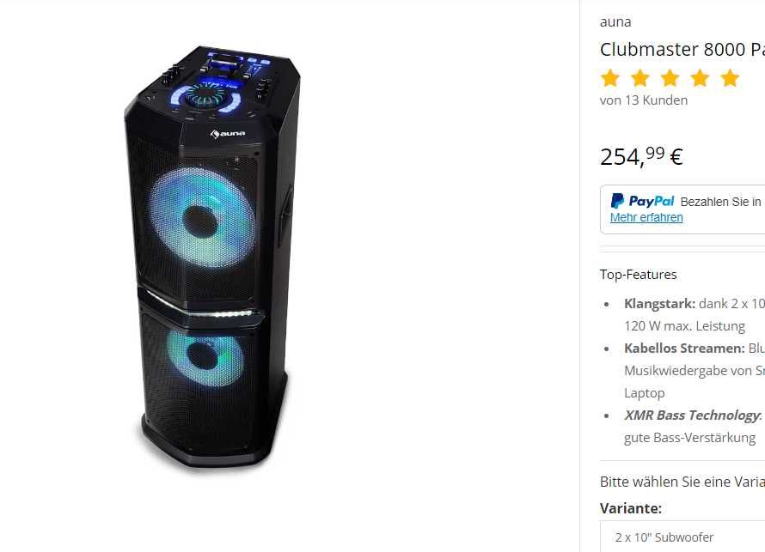
Task: Open the 'Mehr erfahren' PayPal link
Action: (x=646, y=217)
